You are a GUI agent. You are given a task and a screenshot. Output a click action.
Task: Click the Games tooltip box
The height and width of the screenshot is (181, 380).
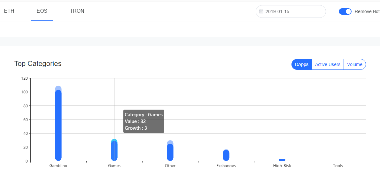pyautogui.click(x=144, y=121)
